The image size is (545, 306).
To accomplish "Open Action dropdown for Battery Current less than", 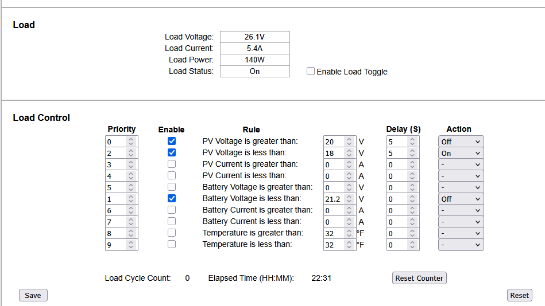I will coord(461,222).
